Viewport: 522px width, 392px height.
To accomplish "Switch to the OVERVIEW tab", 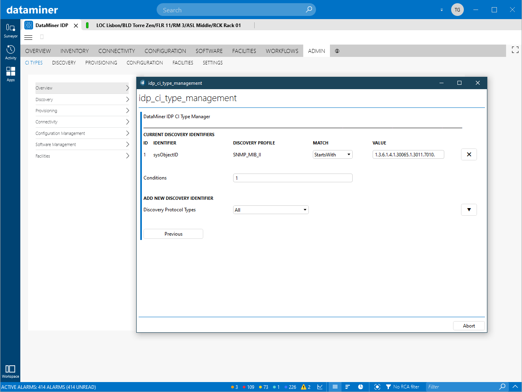I will click(38, 51).
